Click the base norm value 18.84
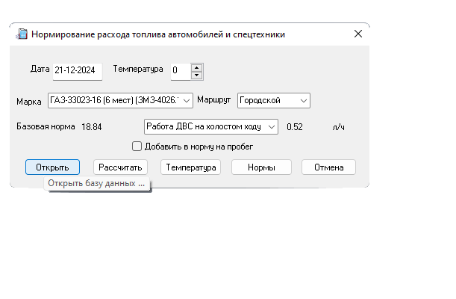456x299 pixels. [x=92, y=127]
